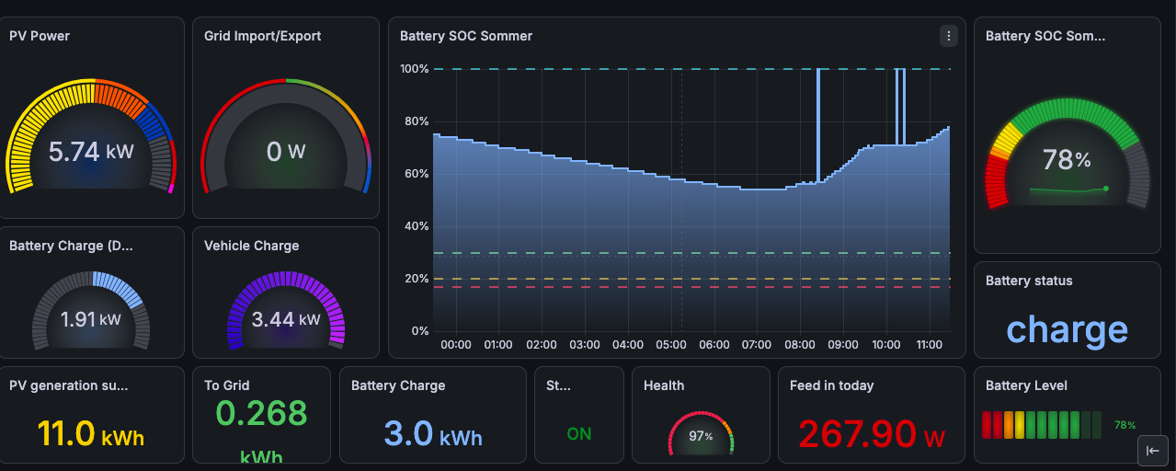This screenshot has width=1176, height=471.
Task: Open the Battery SOC Sommer panel menu
Action: (x=949, y=36)
